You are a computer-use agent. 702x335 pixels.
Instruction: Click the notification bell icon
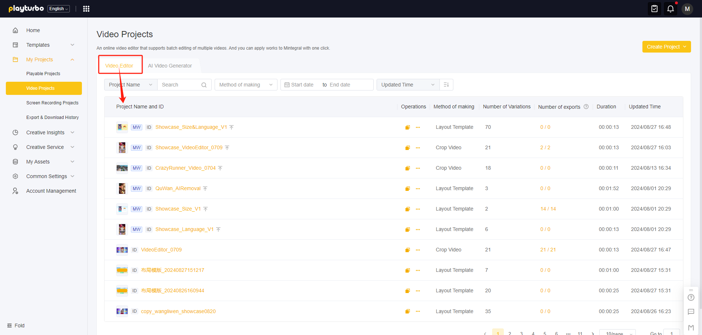pyautogui.click(x=670, y=9)
